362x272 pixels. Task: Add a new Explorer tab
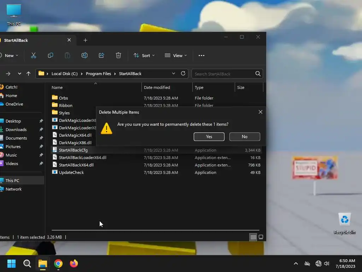coord(85,40)
